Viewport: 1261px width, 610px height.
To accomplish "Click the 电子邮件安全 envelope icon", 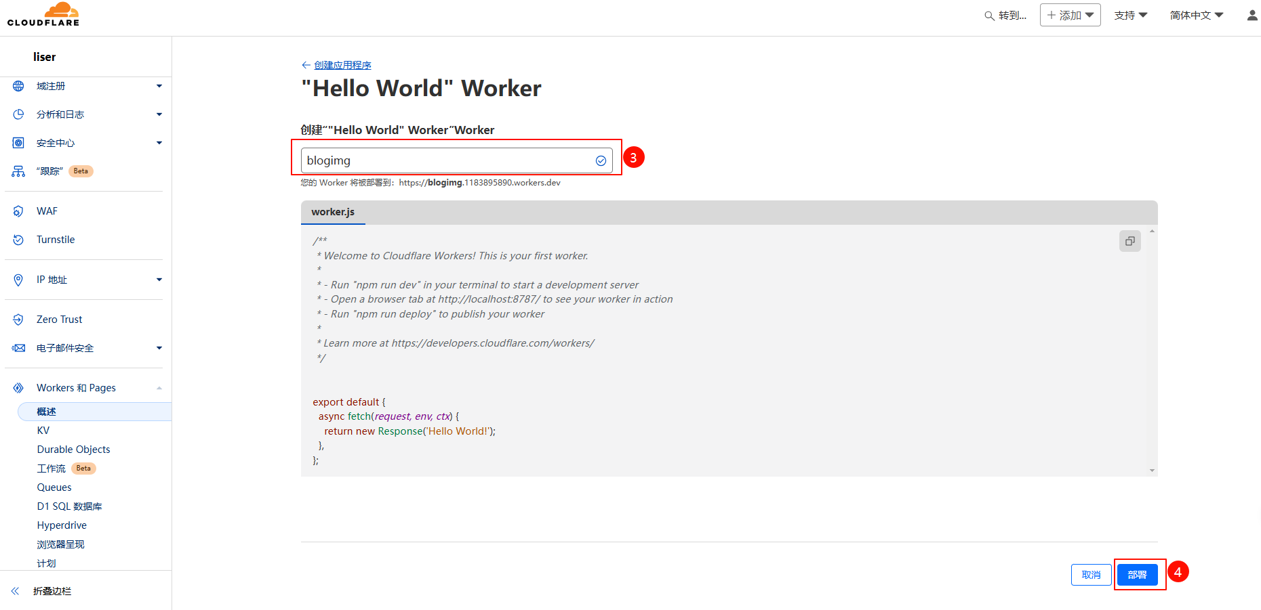I will pyautogui.click(x=18, y=348).
